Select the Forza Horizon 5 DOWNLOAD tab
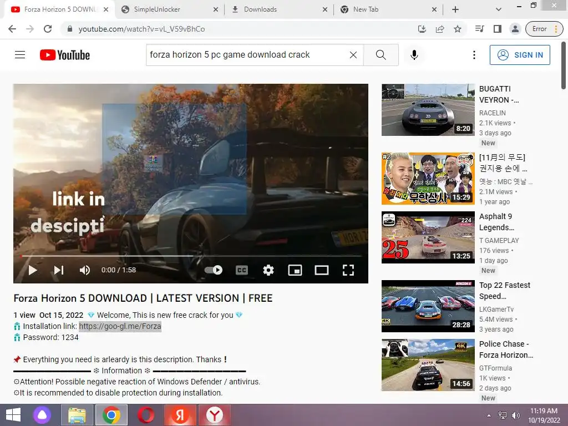This screenshot has height=426, width=568. tap(60, 9)
